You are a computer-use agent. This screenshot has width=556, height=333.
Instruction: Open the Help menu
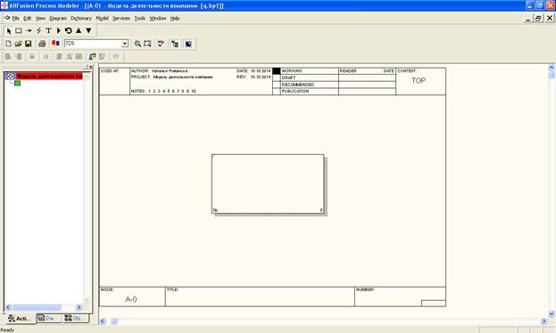175,19
